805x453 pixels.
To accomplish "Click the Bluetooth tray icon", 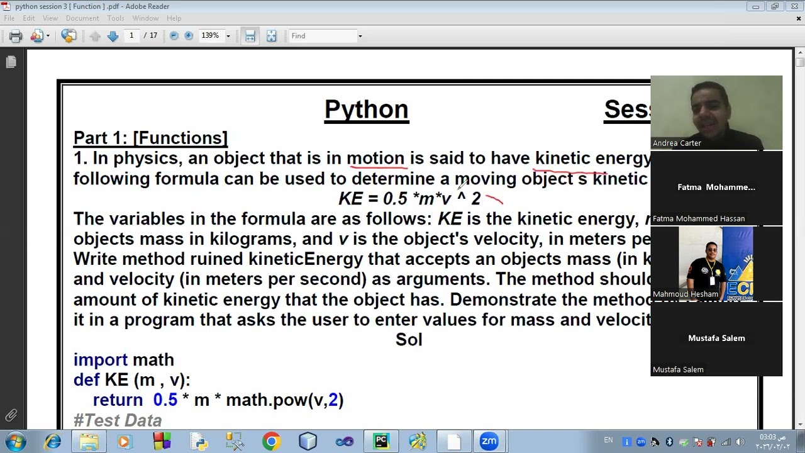I will click(x=669, y=442).
